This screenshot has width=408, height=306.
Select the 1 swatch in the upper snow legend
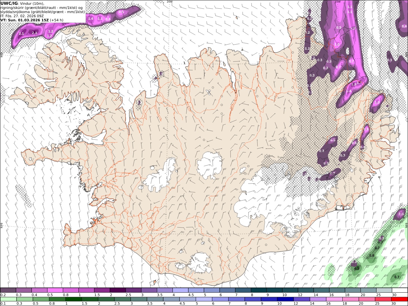pos(86,290)
